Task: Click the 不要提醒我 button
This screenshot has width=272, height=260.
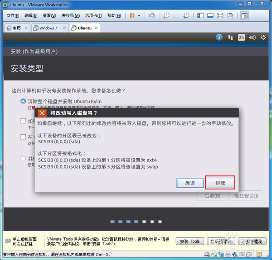Action: pyautogui.click(x=252, y=241)
